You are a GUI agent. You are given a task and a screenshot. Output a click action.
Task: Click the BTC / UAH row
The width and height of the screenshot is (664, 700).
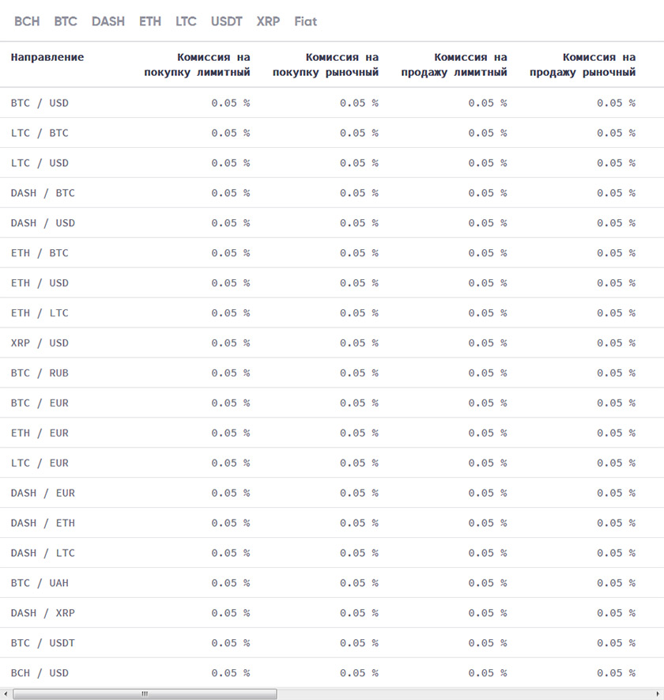[40, 583]
